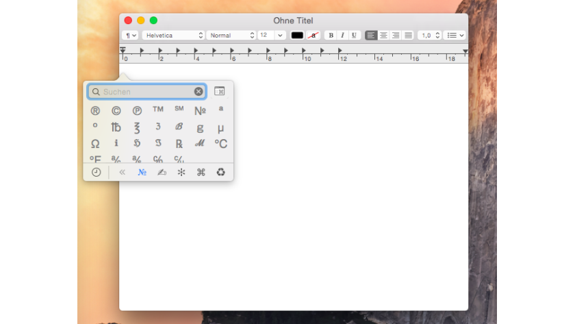Image resolution: width=575 pixels, height=324 pixels.
Task: Show the recycling signs category
Action: pos(220,173)
